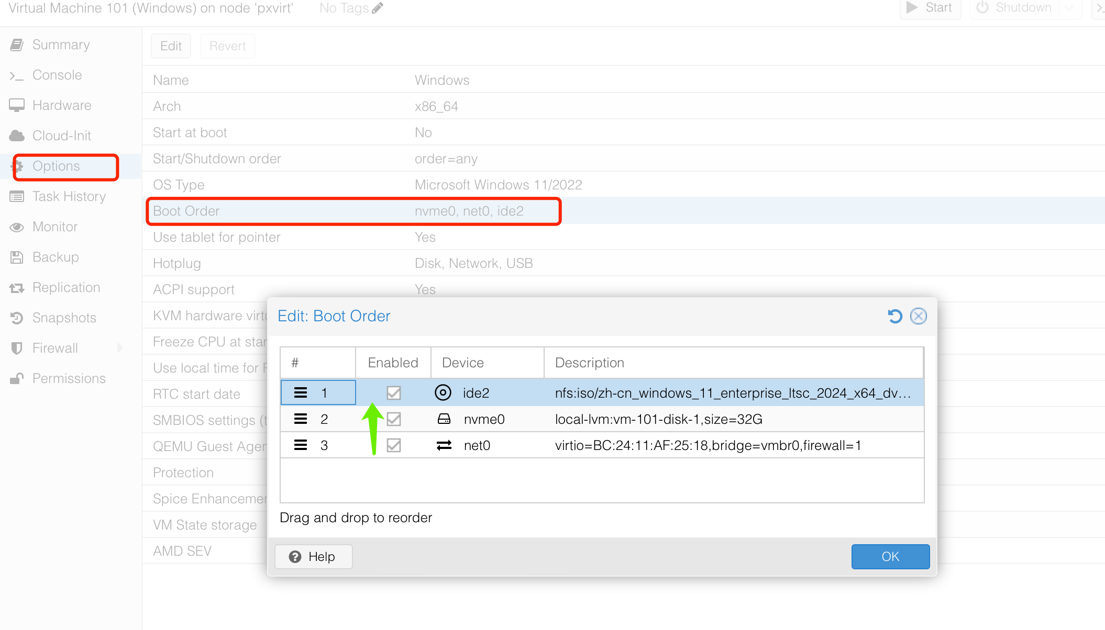Click the Hardware monitor icon
The height and width of the screenshot is (630, 1105).
(x=17, y=106)
